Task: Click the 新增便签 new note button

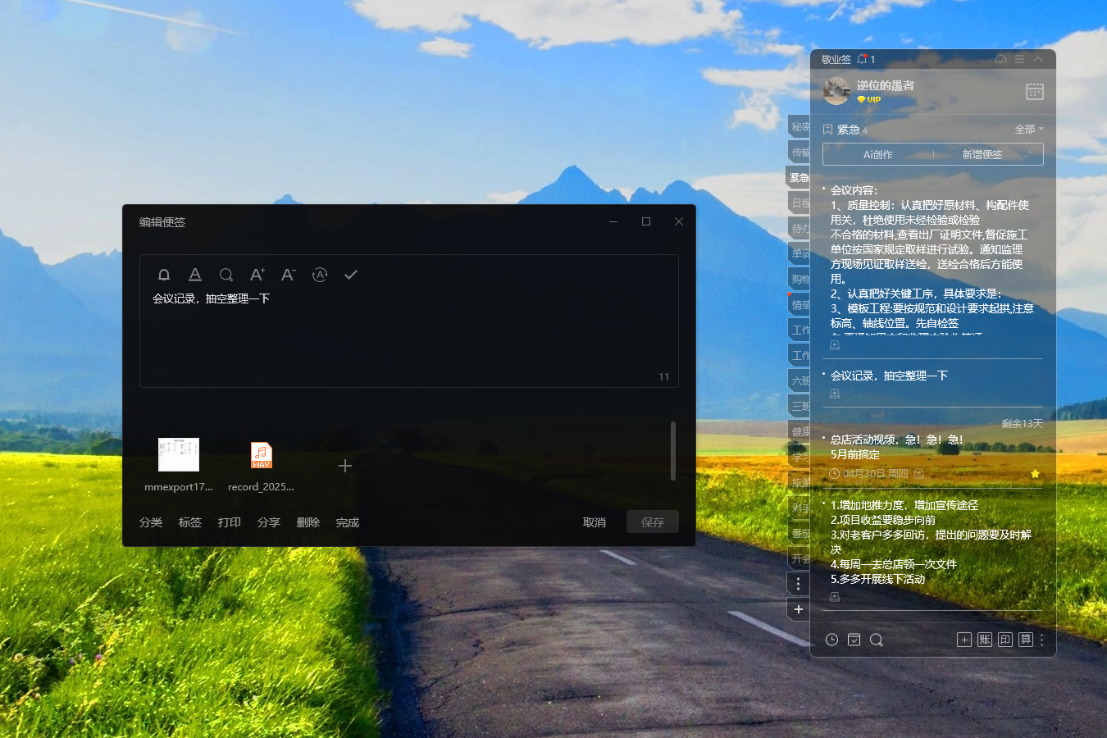Action: pos(983,153)
